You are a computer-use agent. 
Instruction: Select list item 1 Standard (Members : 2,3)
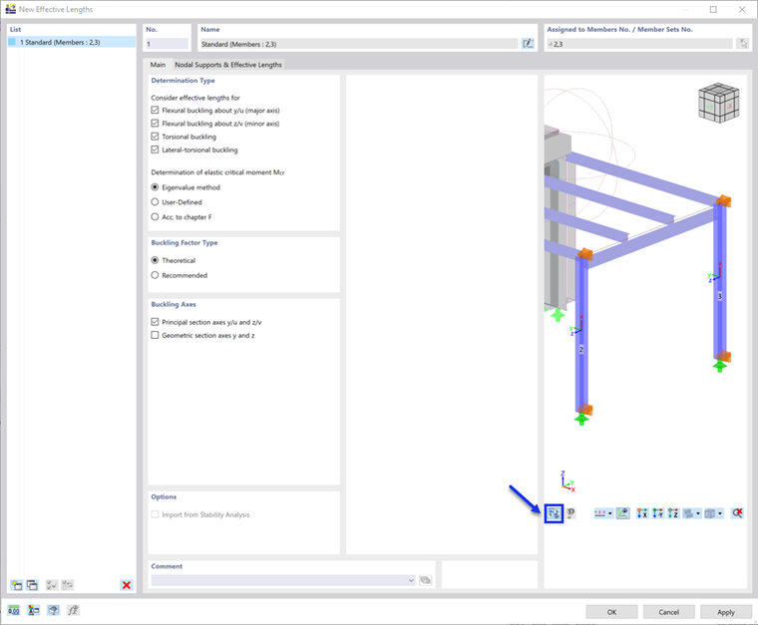72,42
